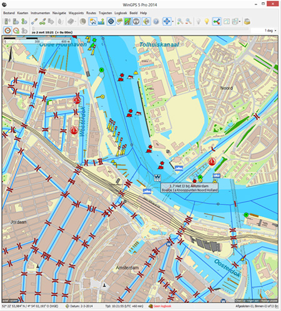Click the "Het IJ bij Amsterdam" tooltip

190,188
